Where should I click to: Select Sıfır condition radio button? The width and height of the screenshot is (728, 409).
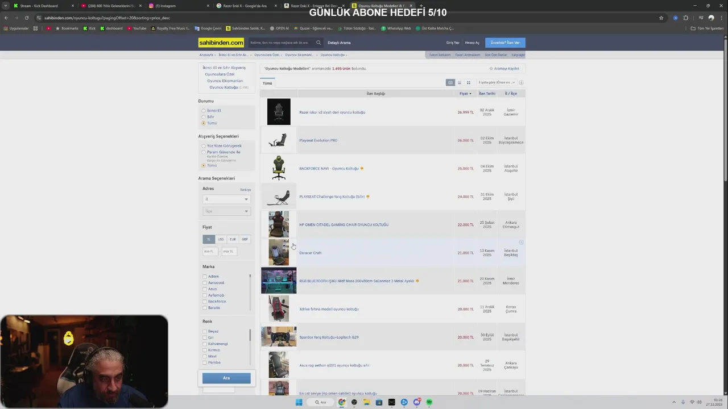tap(204, 117)
